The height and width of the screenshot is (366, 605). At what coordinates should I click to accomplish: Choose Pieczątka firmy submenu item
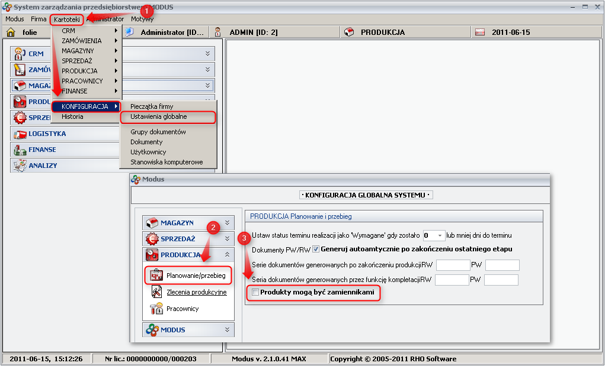[168, 106]
